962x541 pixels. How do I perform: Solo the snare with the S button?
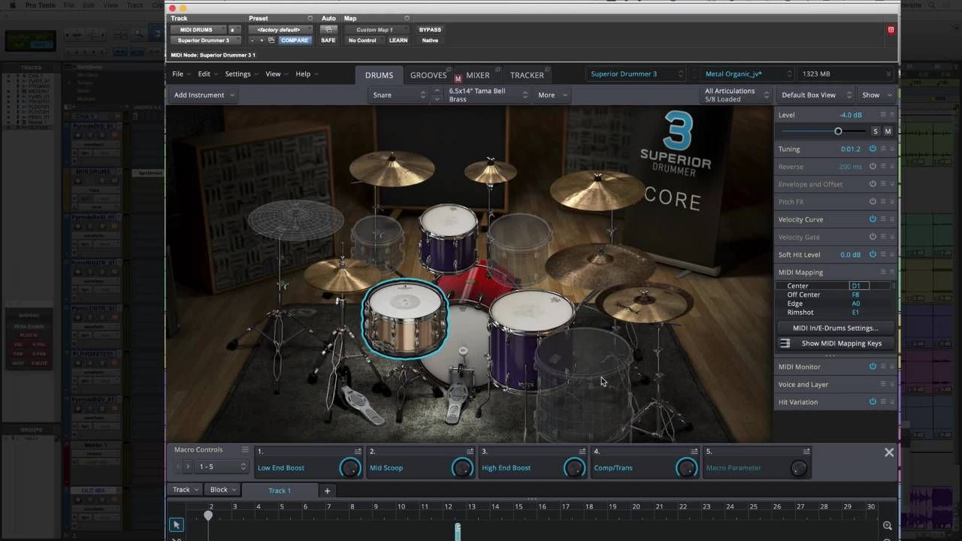pyautogui.click(x=875, y=131)
